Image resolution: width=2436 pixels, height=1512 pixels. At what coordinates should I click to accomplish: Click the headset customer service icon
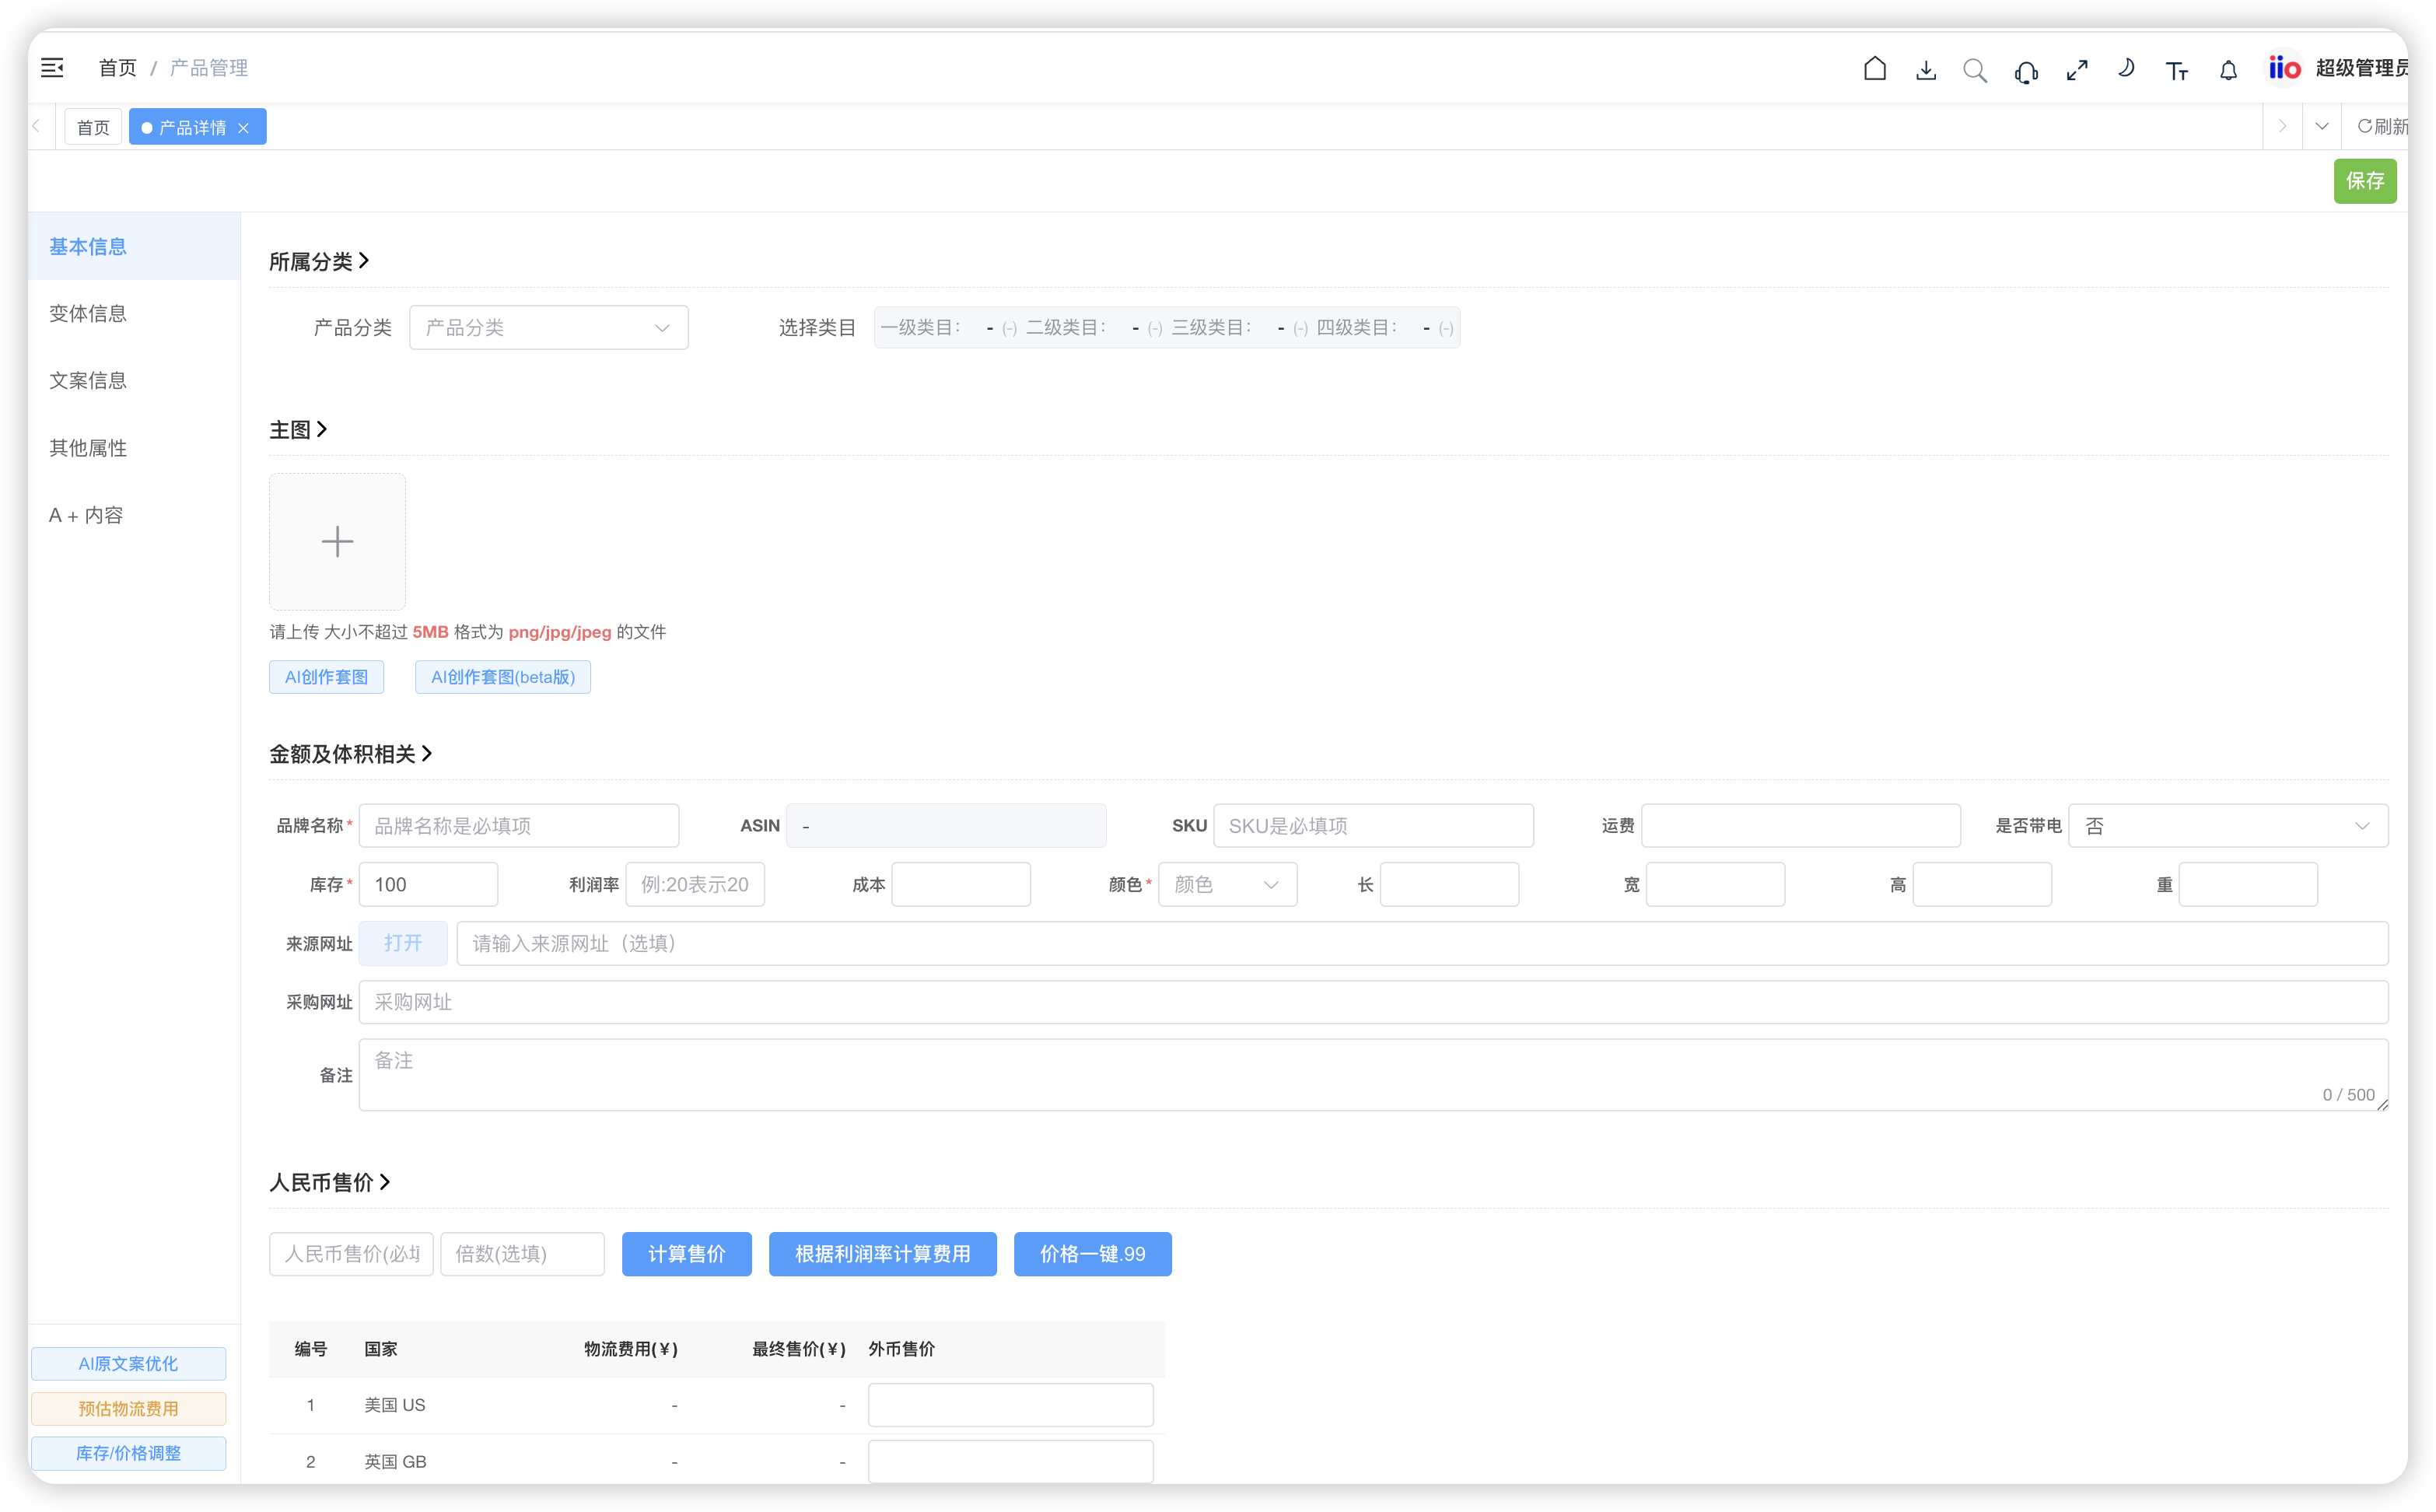2026,71
